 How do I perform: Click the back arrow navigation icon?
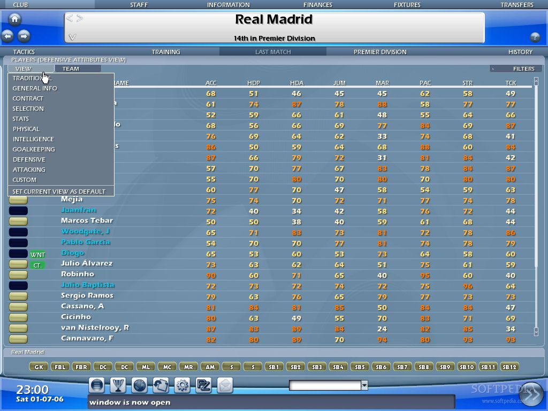point(7,36)
